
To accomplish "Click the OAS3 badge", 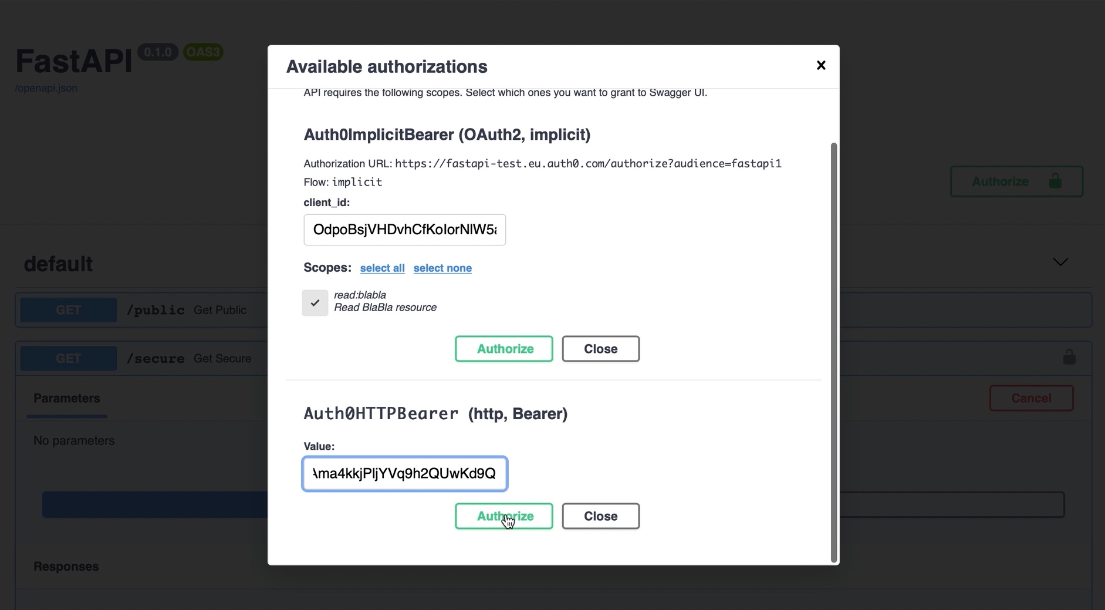I will (x=203, y=52).
